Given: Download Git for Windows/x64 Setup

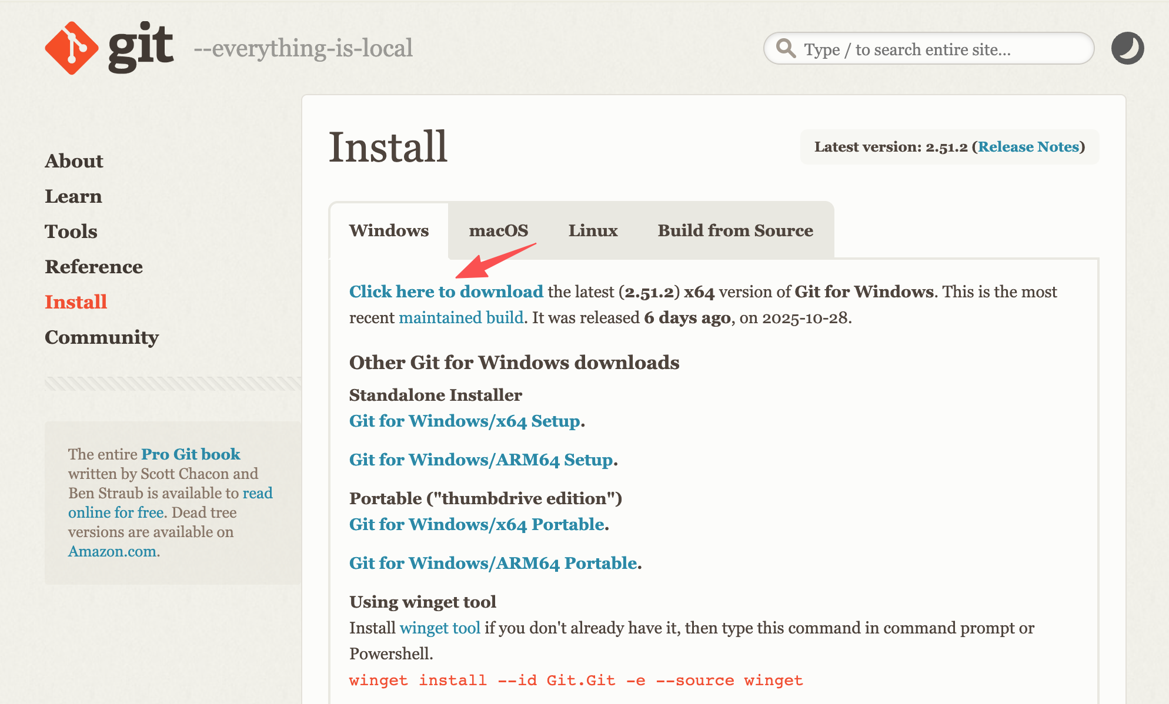Looking at the screenshot, I should pyautogui.click(x=464, y=421).
